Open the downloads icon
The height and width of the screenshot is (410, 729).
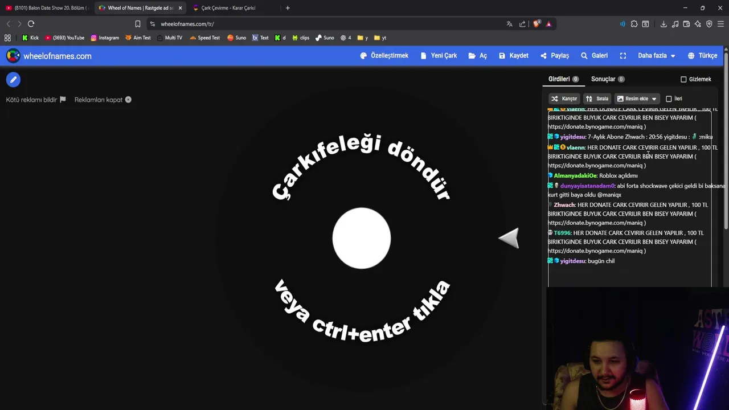coord(664,24)
